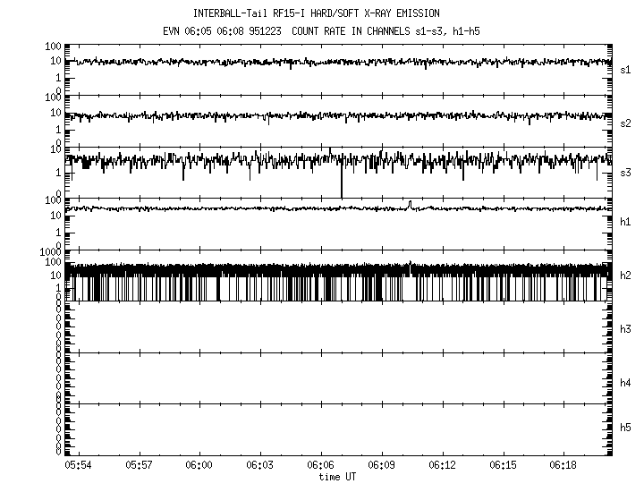Click the "time UT" axis title

pyautogui.click(x=337, y=477)
